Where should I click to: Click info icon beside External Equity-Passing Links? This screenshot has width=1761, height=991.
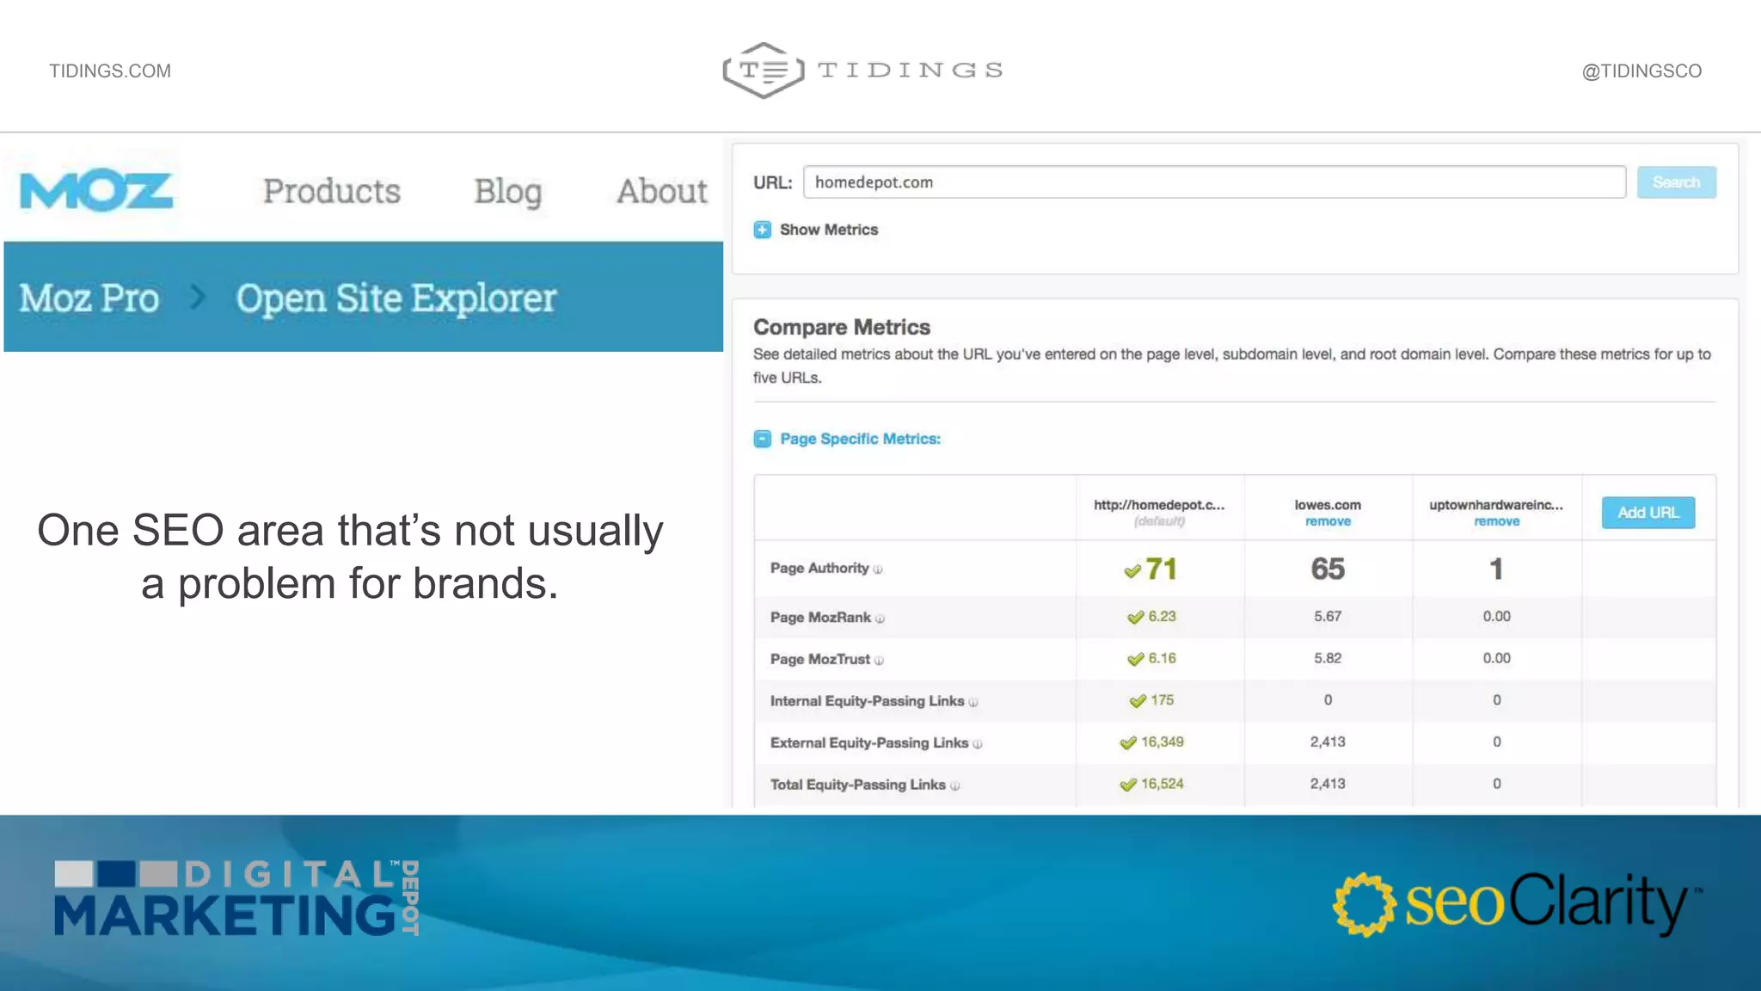[x=978, y=744]
